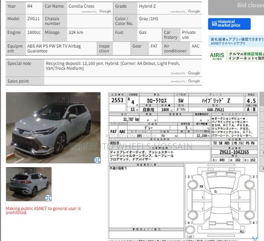Viewport: 264px width, 241px height.
Task: Click the Google logo under Corolla Cross
Action: 105,11
